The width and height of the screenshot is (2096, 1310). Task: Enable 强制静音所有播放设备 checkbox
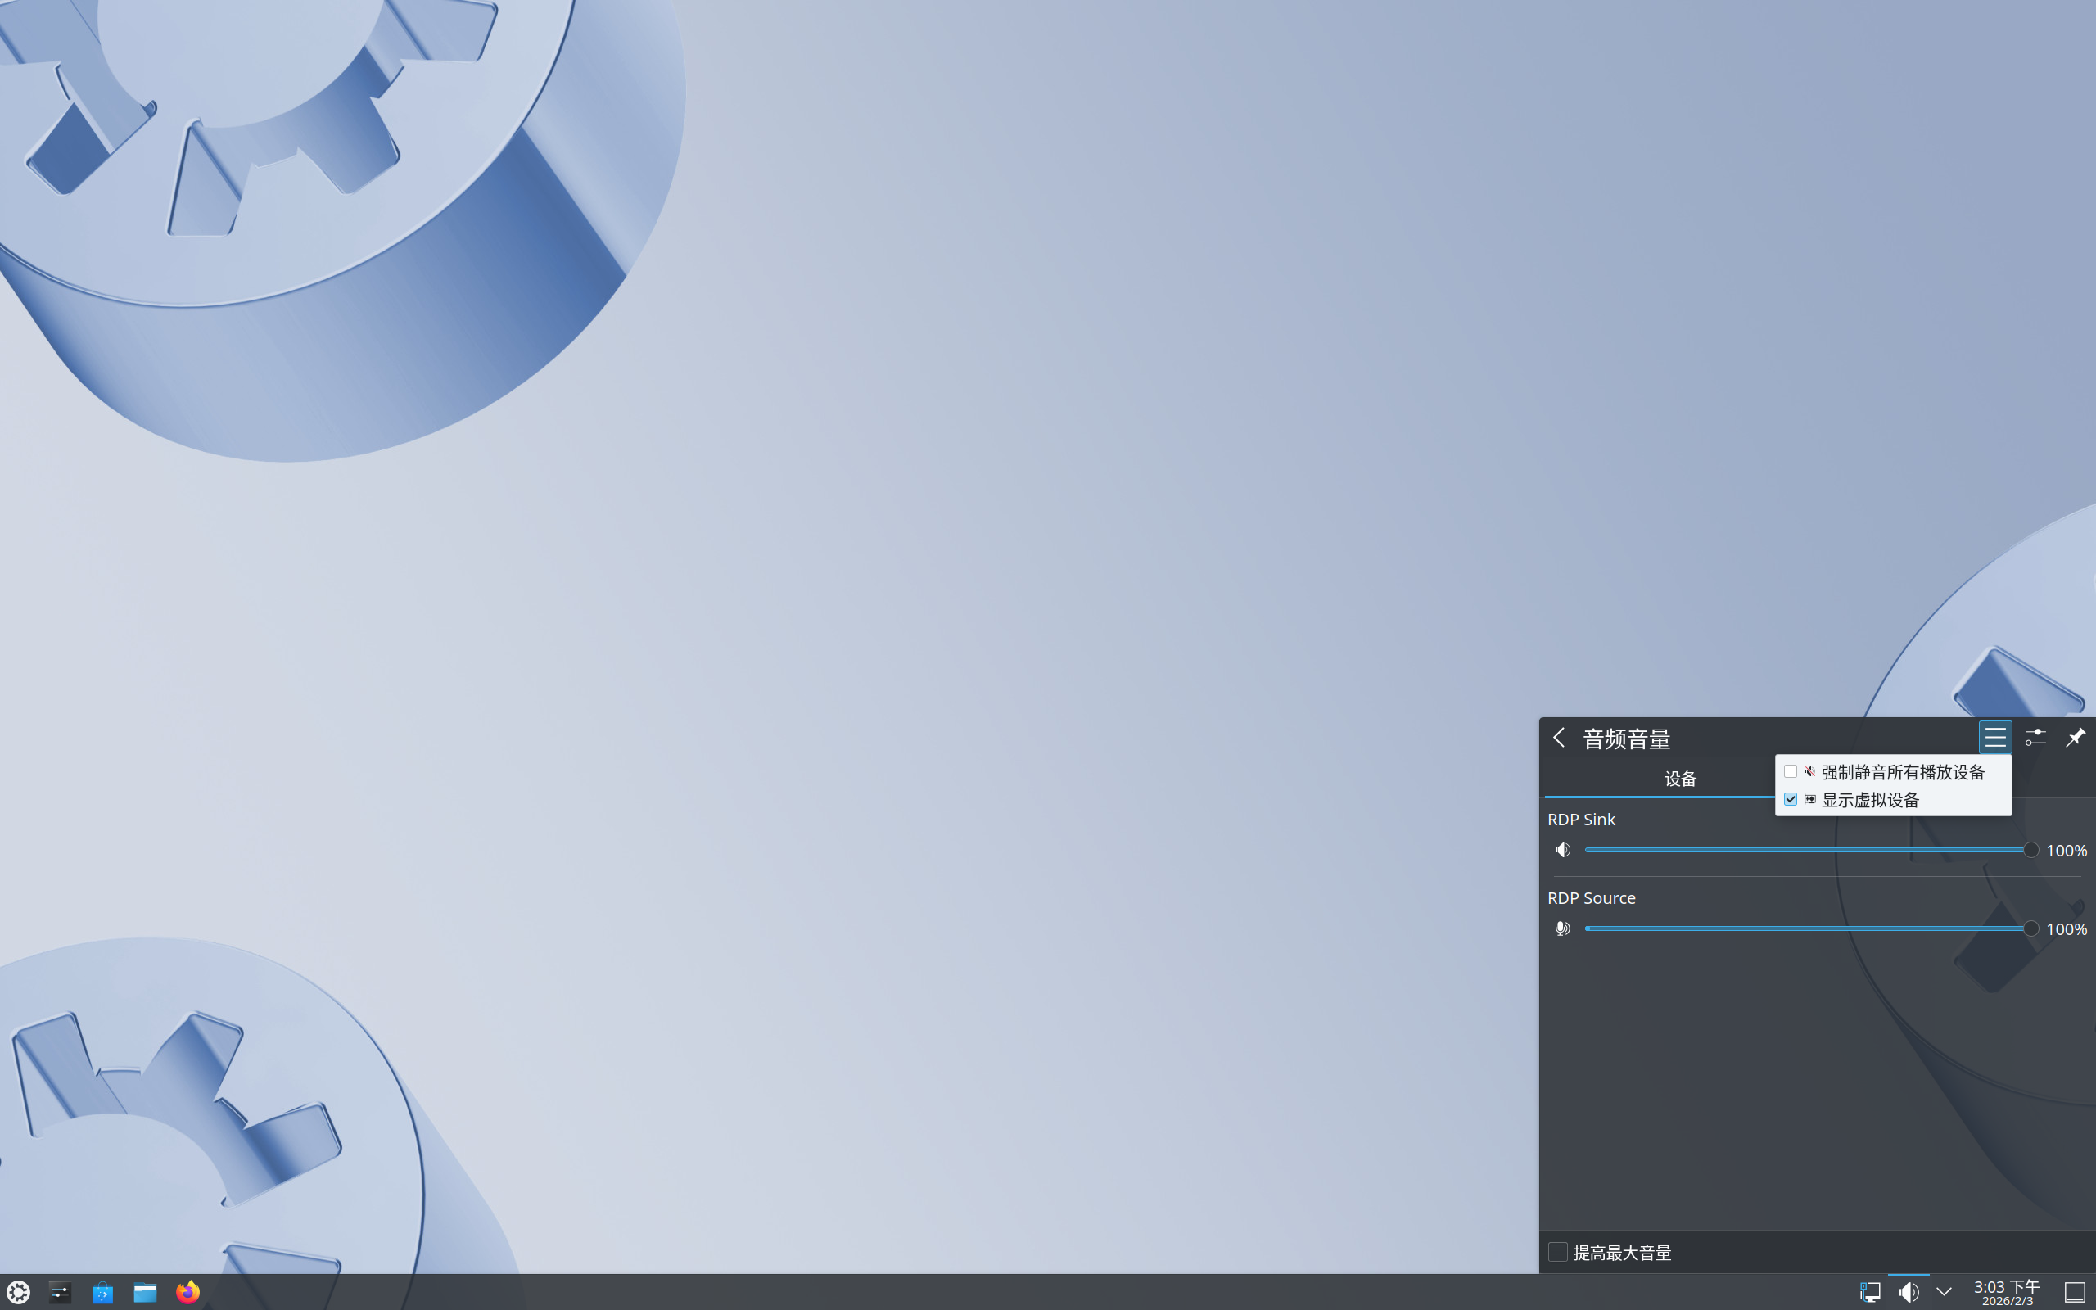1791,771
